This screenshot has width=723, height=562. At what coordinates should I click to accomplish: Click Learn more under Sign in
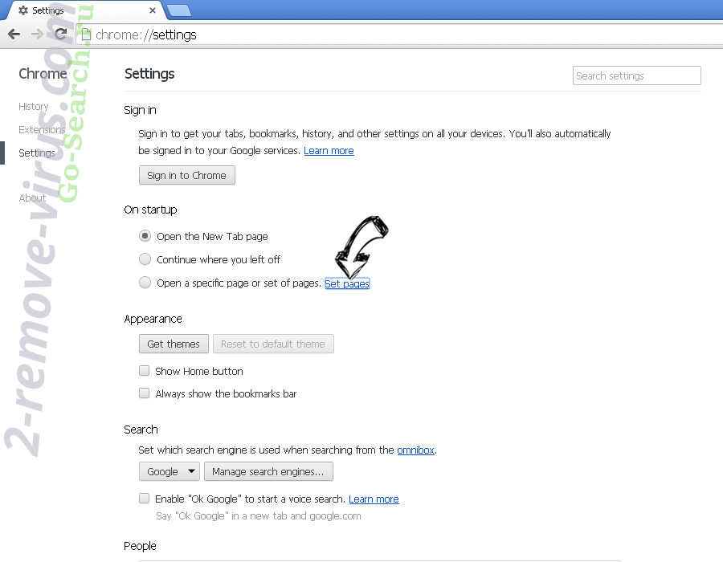coord(329,151)
